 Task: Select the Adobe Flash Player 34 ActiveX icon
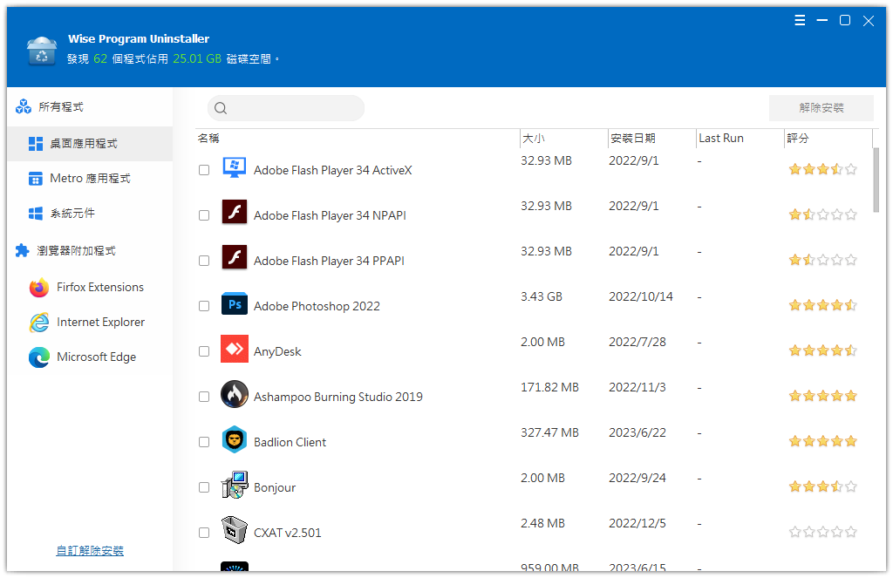click(234, 168)
